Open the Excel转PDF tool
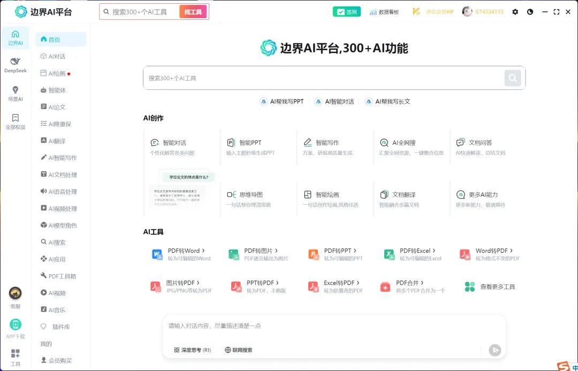Image resolution: width=578 pixels, height=371 pixels. [335, 287]
